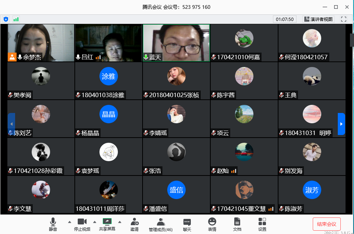Viewport: 354px width, 234px height.
Task: Click the avatar of 何滢180421057
Action: point(312,38)
